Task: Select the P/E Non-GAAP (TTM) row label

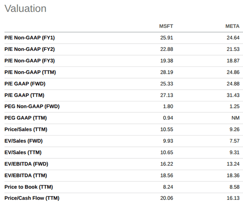Action: [x=30, y=72]
